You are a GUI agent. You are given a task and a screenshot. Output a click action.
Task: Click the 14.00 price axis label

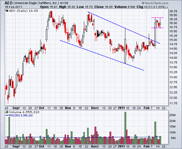coord(173,58)
